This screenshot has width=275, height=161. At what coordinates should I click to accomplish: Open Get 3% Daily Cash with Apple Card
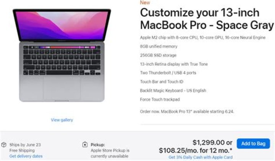[200, 157]
